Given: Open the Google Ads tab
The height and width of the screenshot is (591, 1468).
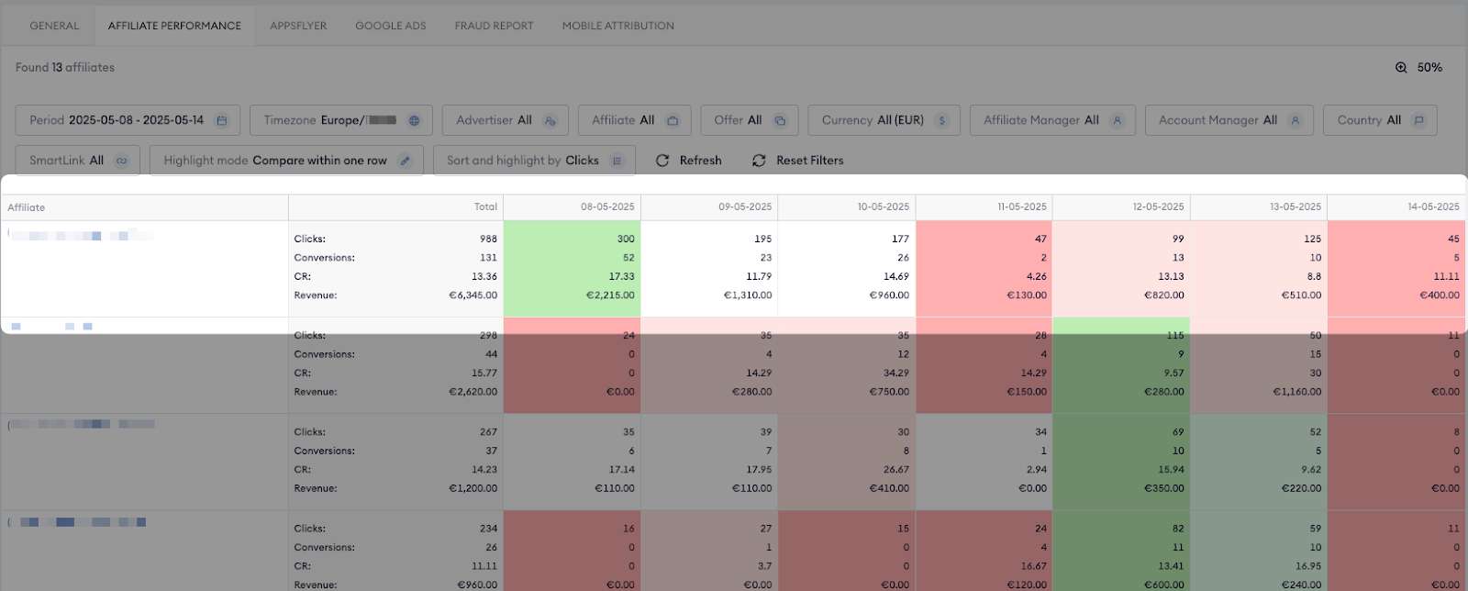Looking at the screenshot, I should 391,26.
